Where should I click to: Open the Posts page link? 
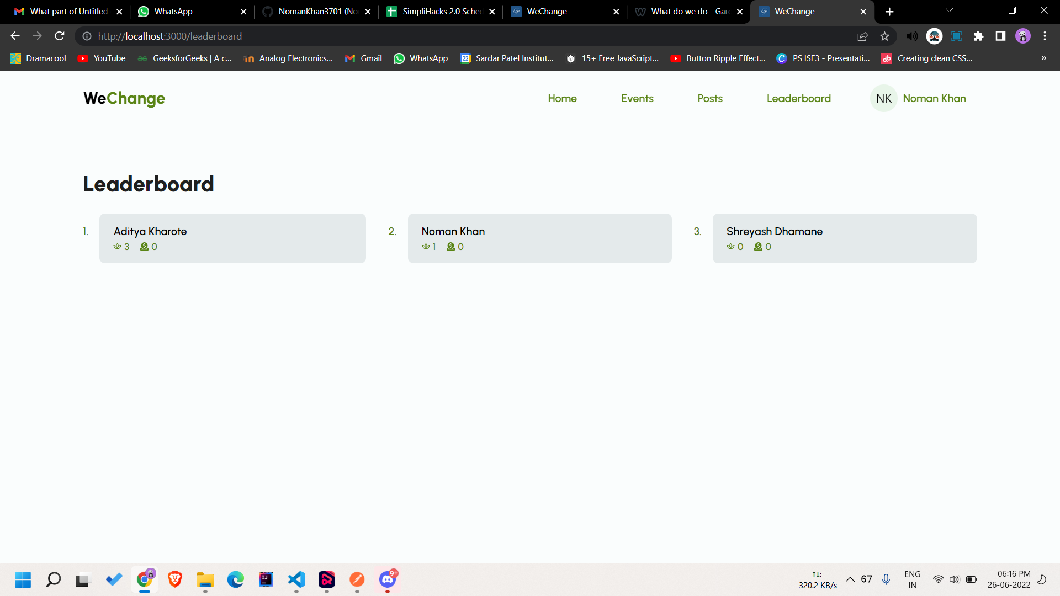click(709, 98)
